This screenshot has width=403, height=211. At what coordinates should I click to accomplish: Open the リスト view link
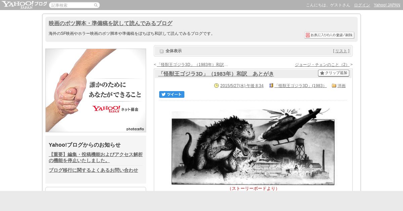click(341, 51)
